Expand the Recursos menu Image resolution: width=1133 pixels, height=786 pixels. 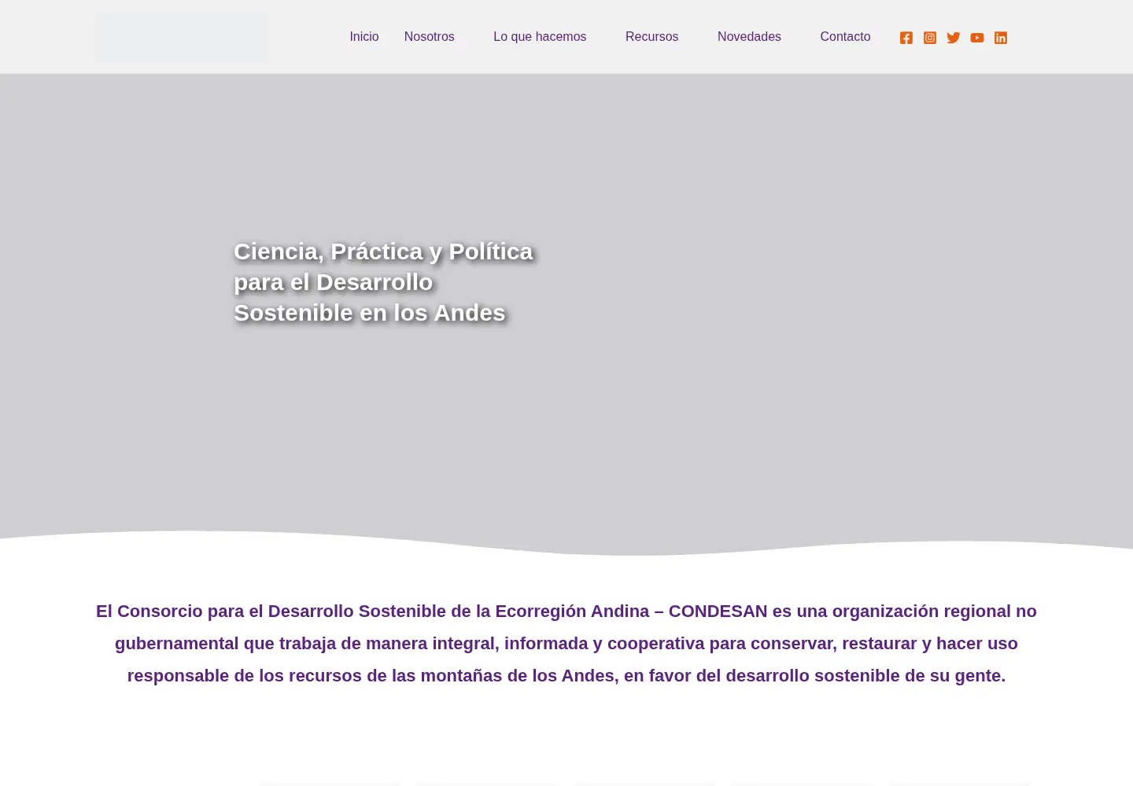651,37
